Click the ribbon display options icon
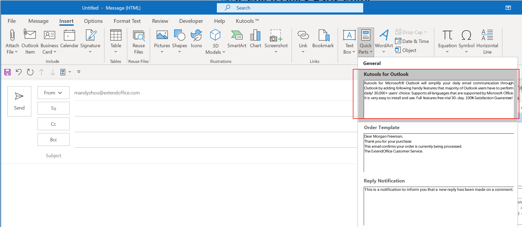 (x=508, y=8)
